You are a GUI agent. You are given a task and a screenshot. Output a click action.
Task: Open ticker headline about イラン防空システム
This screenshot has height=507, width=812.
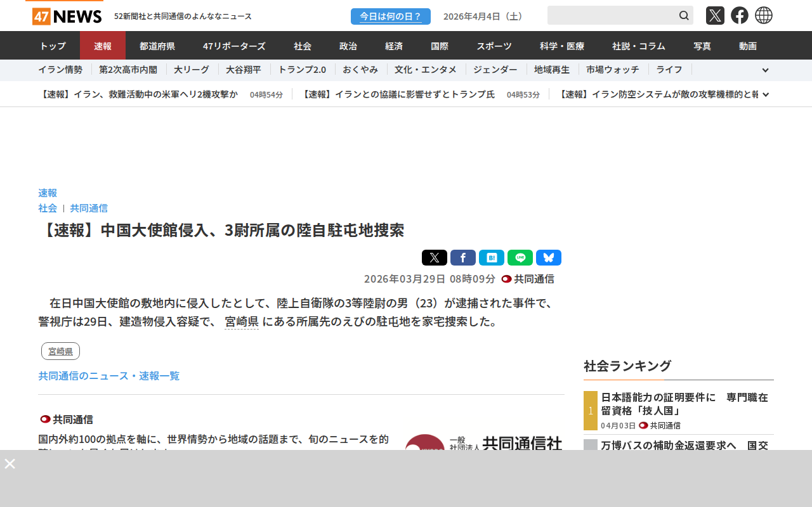(x=658, y=94)
